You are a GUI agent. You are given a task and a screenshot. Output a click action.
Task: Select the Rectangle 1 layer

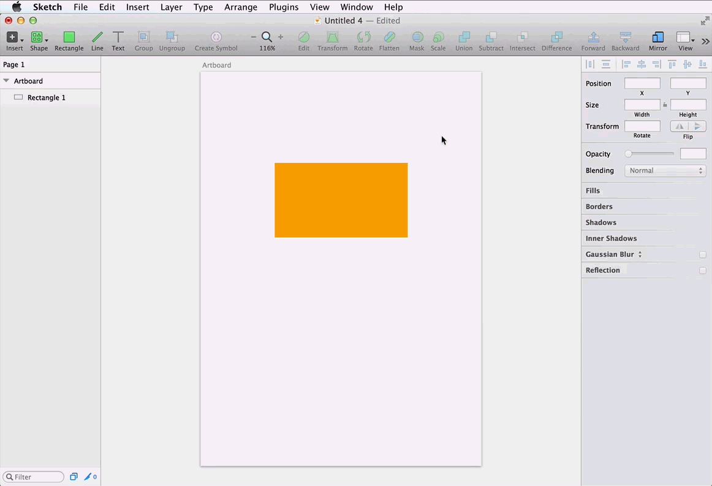tap(46, 97)
